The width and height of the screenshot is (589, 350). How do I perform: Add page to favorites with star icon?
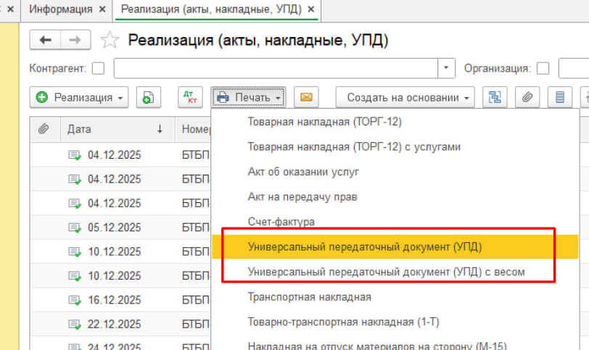[x=110, y=41]
